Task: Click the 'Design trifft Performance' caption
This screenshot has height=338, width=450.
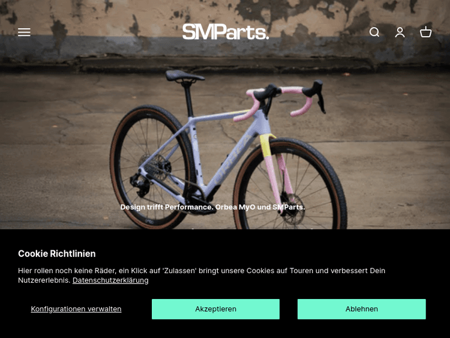Action: point(212,207)
